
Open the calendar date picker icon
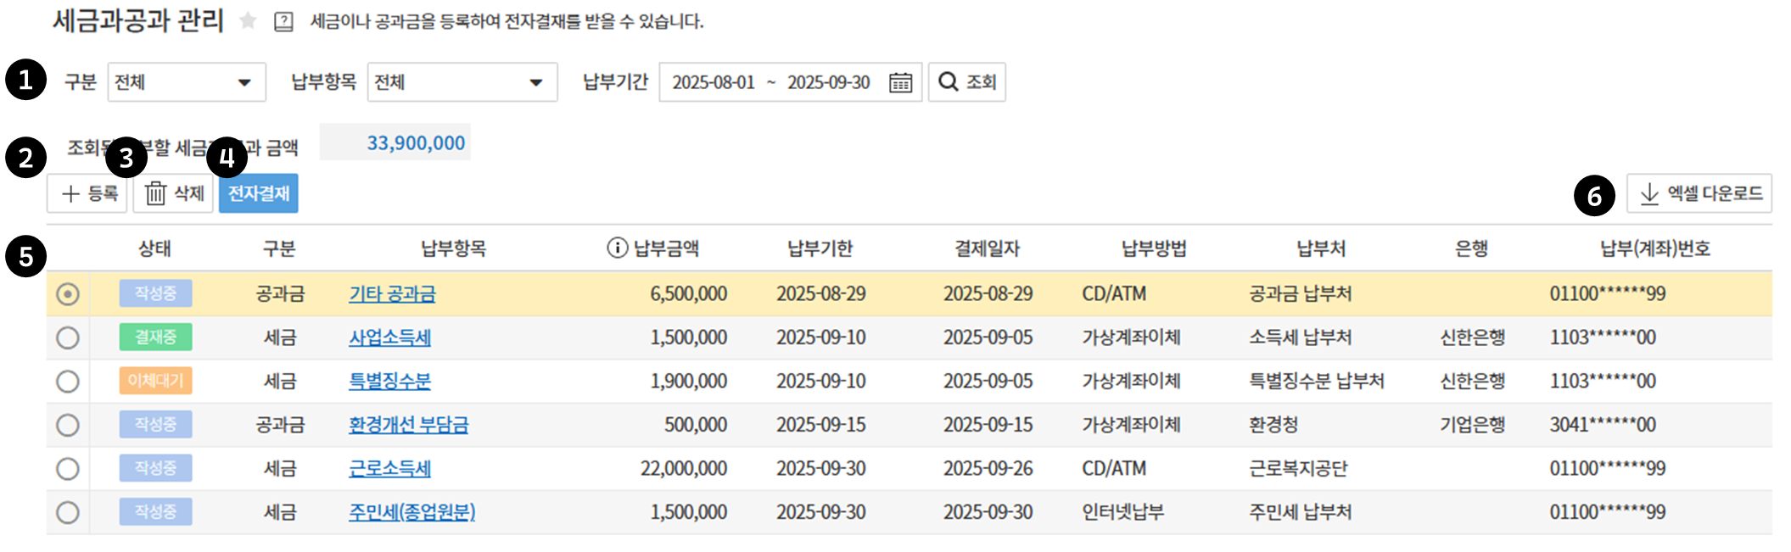900,82
